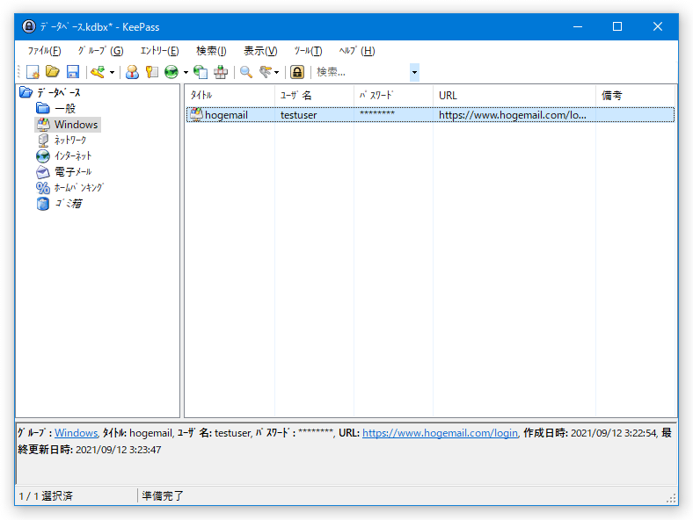This screenshot has height=520, width=693.
Task: Select the Windows group in tree
Action: [76, 125]
